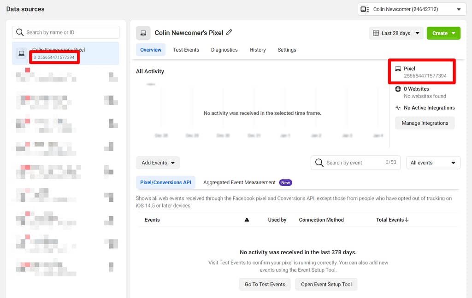This screenshot has height=298, width=472.
Task: Click the 0 Websites label
Action: [416, 89]
